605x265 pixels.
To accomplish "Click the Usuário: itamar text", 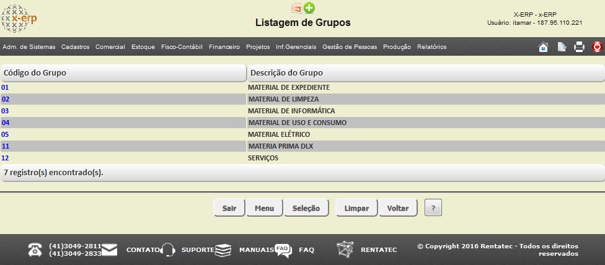I will click(x=534, y=23).
